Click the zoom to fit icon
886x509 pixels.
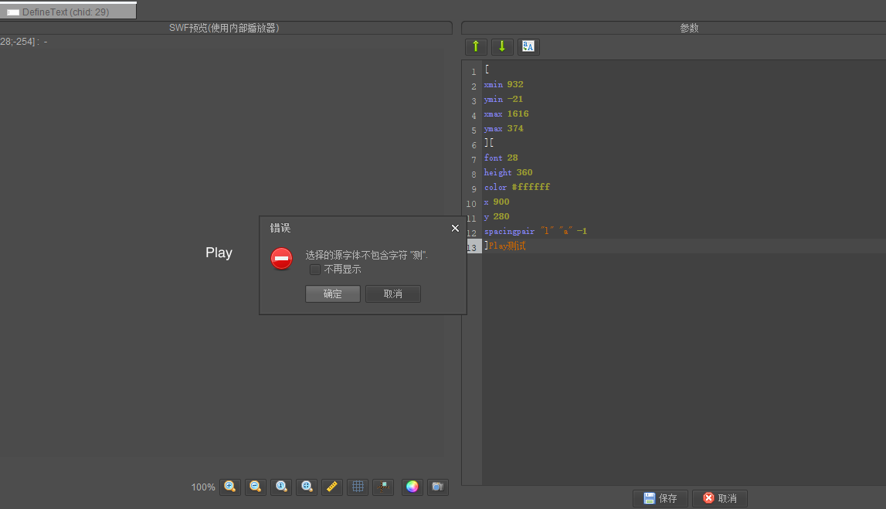point(307,487)
